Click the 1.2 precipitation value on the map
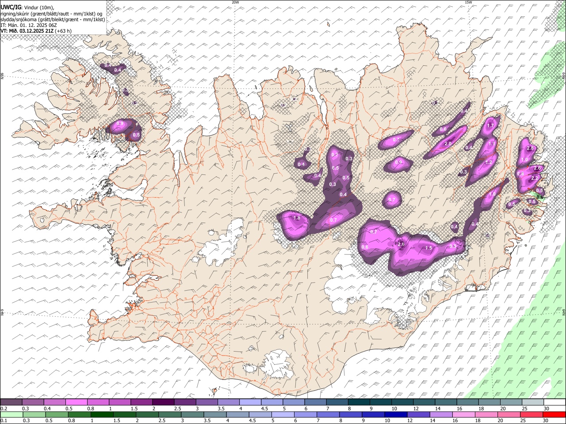566x424 pixels. click(489, 163)
